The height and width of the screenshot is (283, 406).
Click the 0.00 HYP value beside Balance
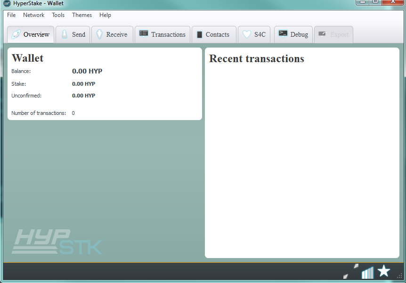(x=87, y=71)
